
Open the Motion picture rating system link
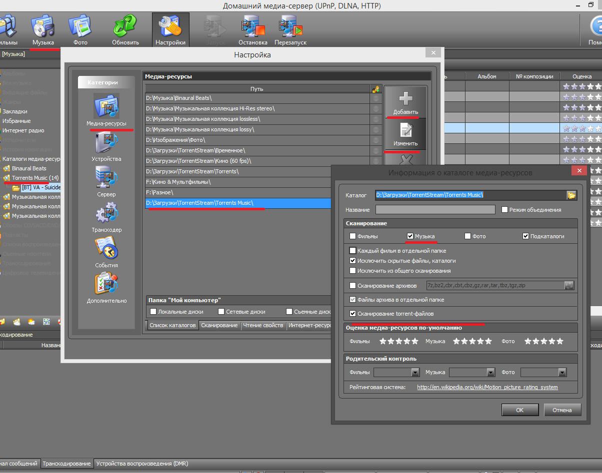click(487, 387)
